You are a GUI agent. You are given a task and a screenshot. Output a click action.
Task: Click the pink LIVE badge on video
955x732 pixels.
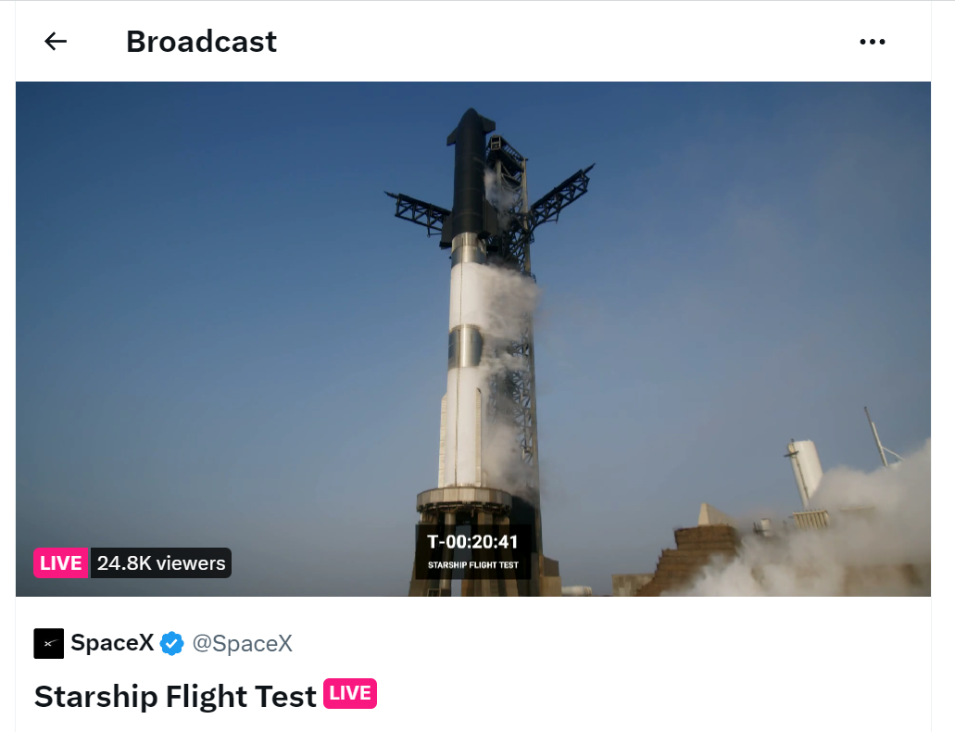(61, 562)
